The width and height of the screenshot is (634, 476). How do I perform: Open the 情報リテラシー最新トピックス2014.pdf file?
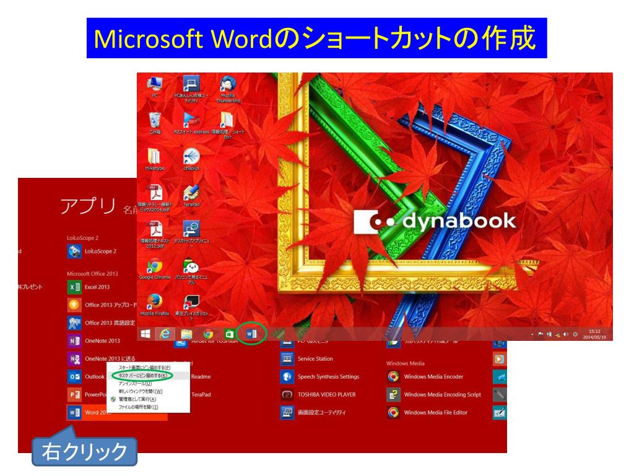(154, 198)
